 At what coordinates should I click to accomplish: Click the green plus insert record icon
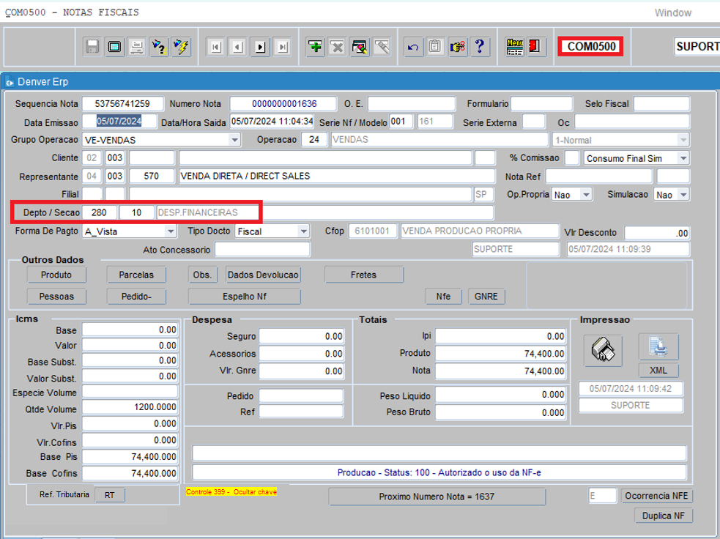point(316,47)
